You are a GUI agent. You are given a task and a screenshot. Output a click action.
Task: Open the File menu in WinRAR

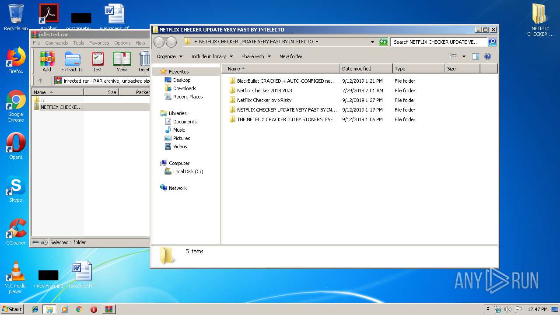tap(36, 43)
